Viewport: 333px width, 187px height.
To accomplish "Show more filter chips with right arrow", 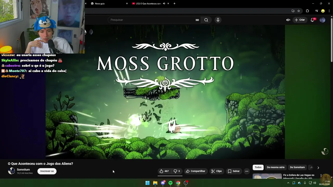I will (x=318, y=168).
